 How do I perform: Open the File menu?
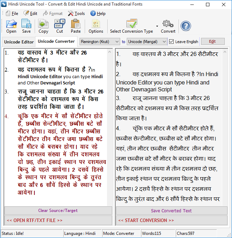(12, 14)
